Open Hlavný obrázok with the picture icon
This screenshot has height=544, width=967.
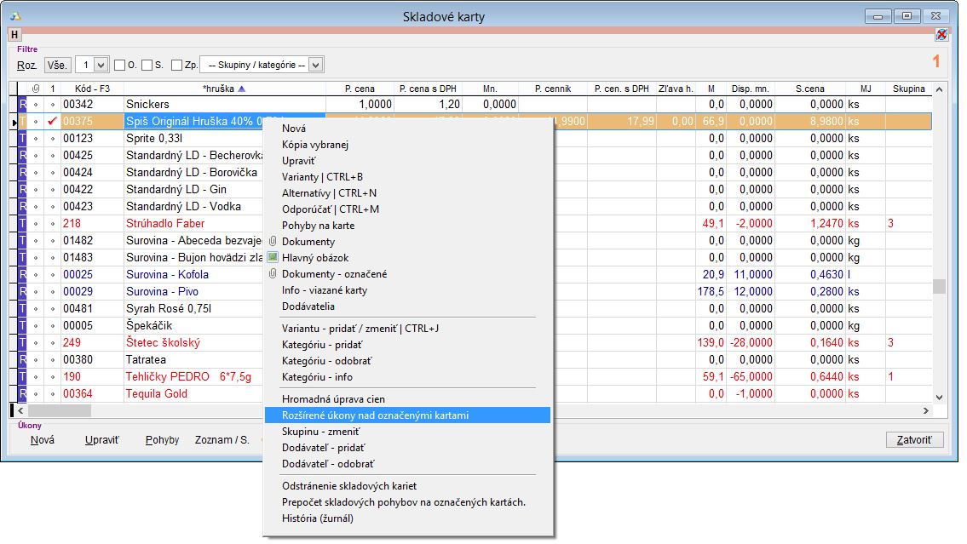315,258
